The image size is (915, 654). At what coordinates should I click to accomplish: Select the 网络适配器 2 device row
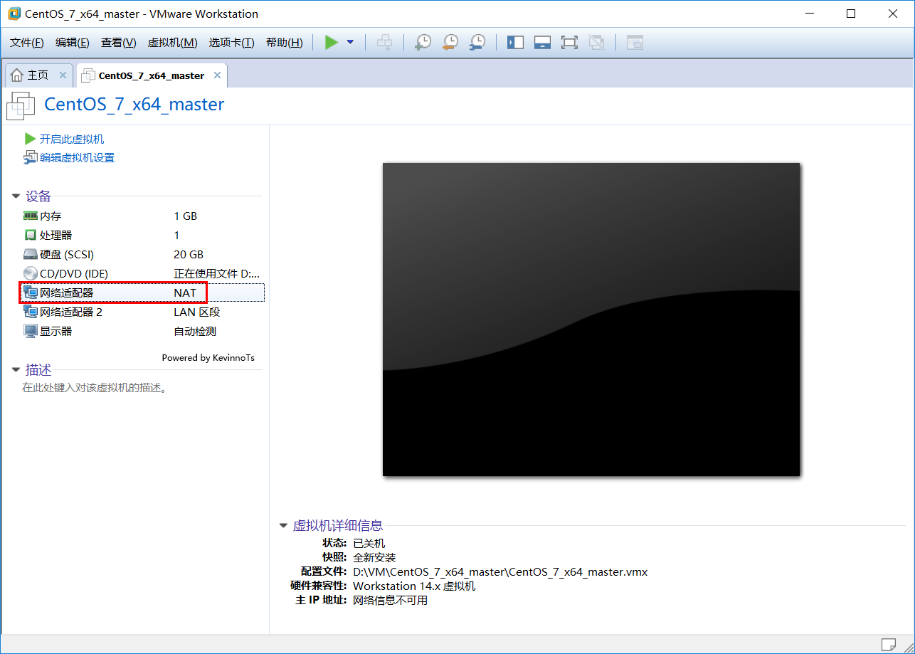click(142, 312)
